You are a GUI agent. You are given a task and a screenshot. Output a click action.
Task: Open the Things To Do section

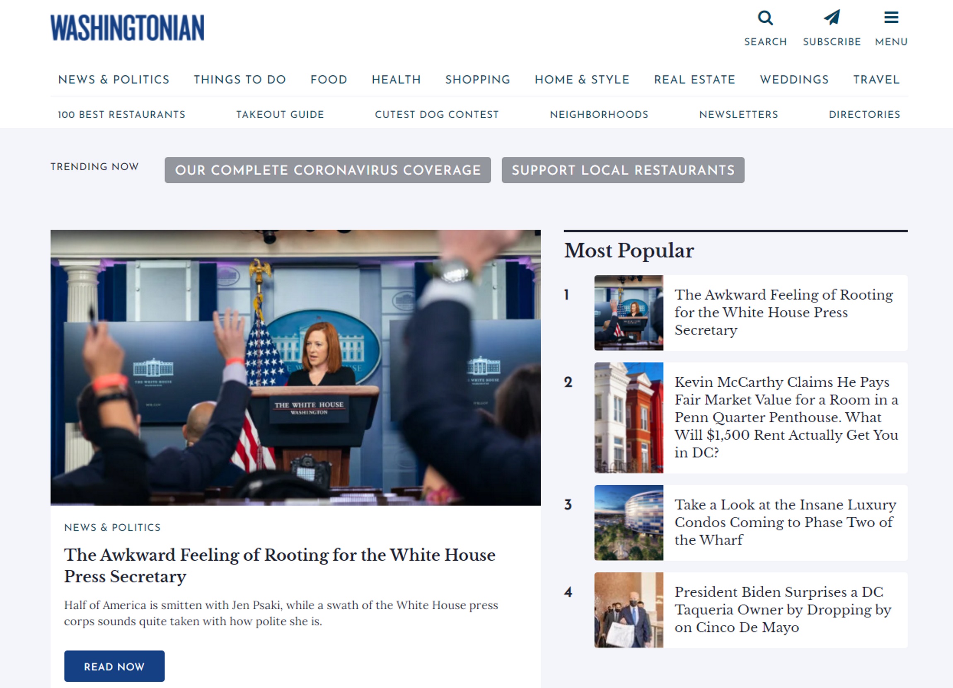pyautogui.click(x=240, y=80)
